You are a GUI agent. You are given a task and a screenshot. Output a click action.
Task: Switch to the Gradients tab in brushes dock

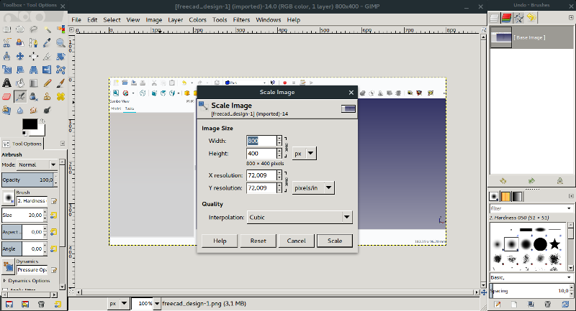[x=517, y=197]
